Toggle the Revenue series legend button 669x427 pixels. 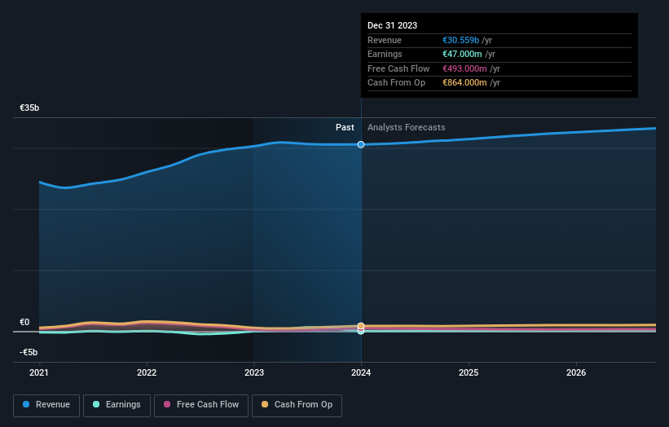coord(46,405)
